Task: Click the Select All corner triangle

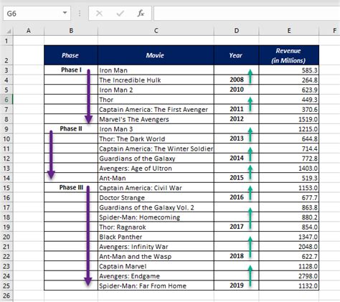Action: [9, 32]
